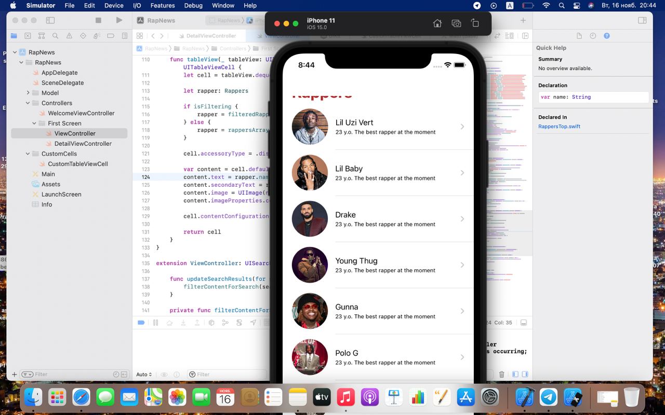The width and height of the screenshot is (665, 415).
Task: Open related items grid in editor
Action: pyautogui.click(x=140, y=36)
